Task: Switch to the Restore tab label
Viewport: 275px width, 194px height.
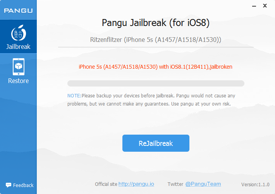Action: (x=19, y=81)
